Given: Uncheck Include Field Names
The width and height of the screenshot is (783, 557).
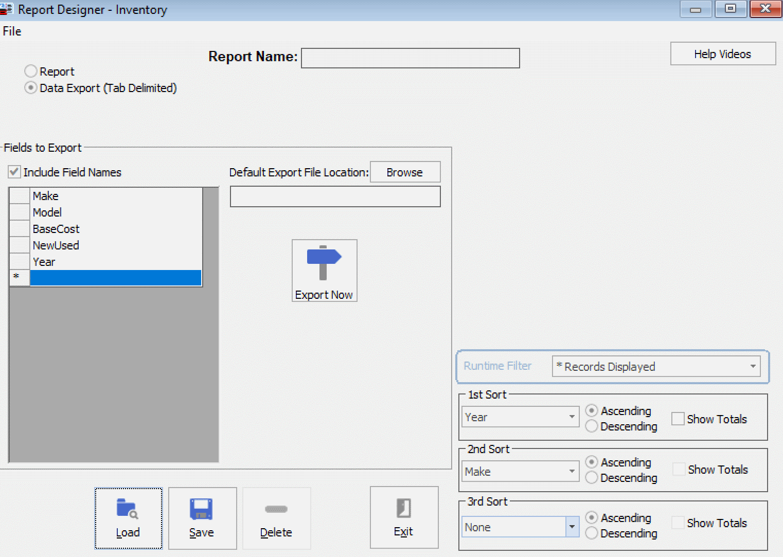Looking at the screenshot, I should click(14, 172).
